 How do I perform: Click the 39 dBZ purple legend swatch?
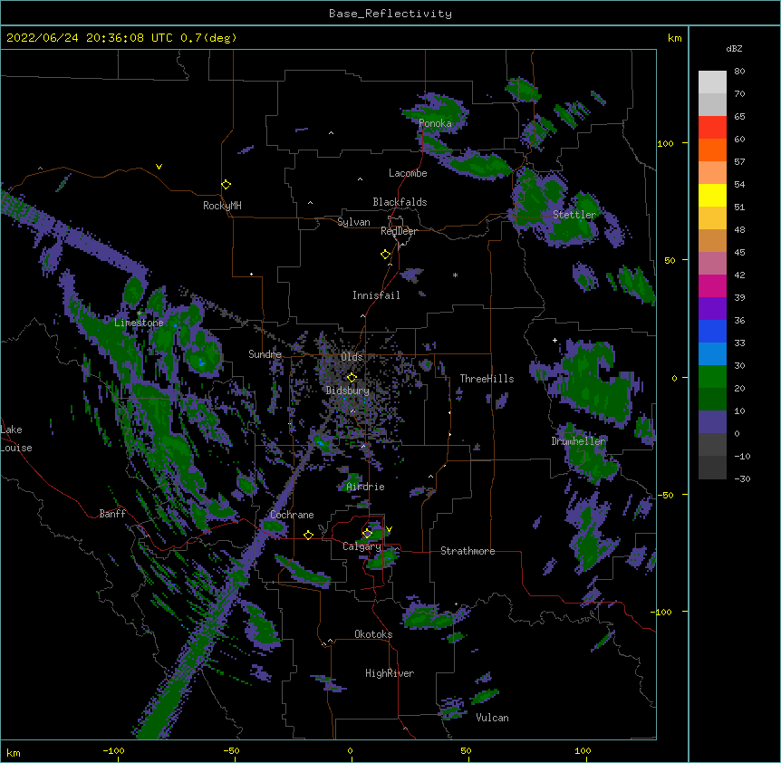pos(712,309)
